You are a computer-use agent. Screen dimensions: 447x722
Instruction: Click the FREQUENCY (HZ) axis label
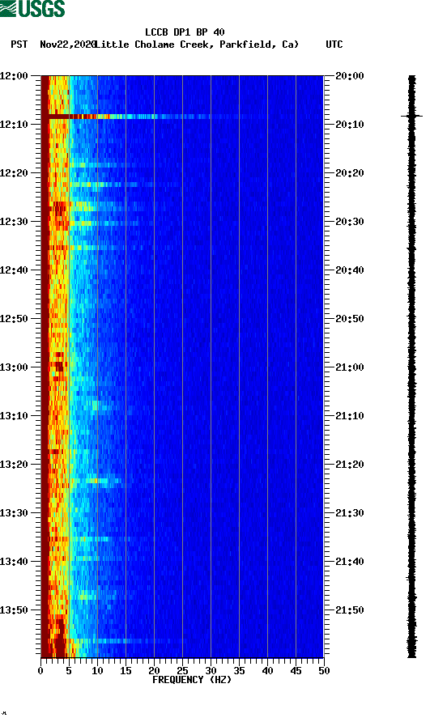tap(192, 680)
